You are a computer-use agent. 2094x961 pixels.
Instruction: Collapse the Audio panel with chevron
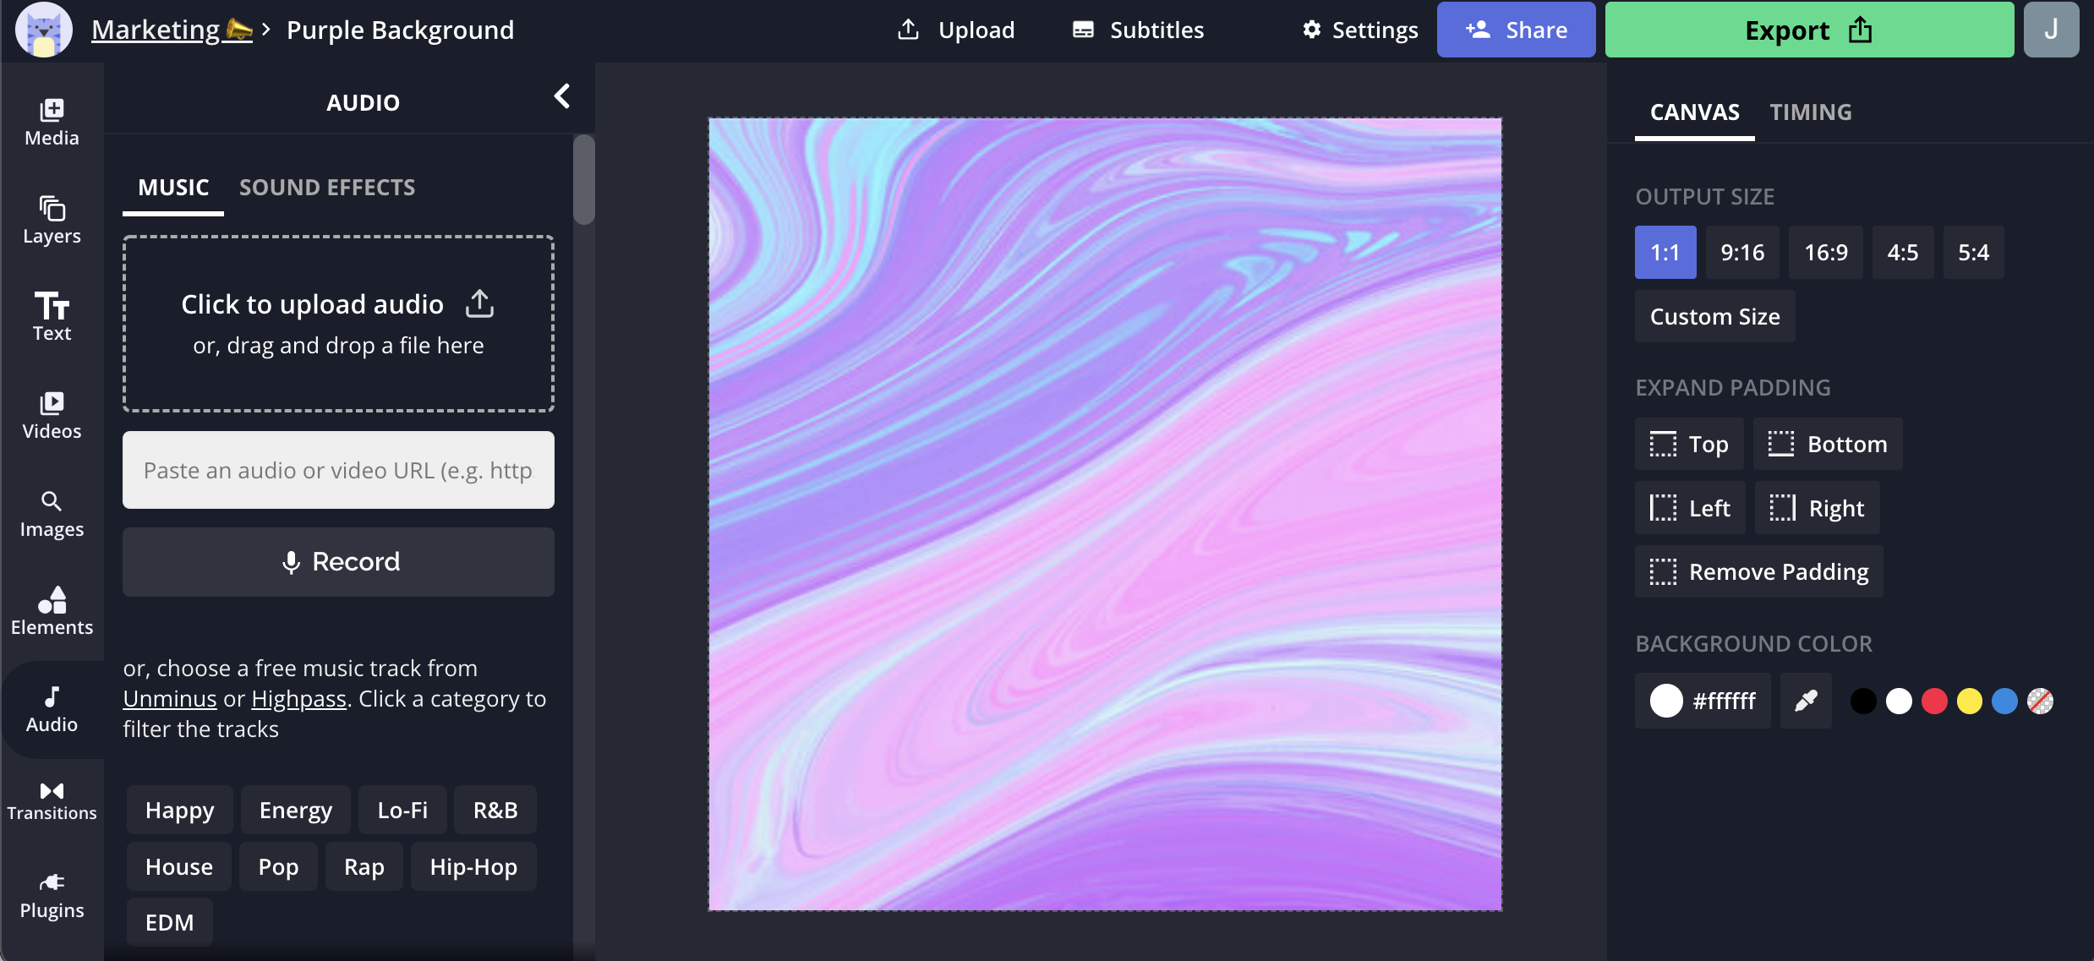coord(562,96)
